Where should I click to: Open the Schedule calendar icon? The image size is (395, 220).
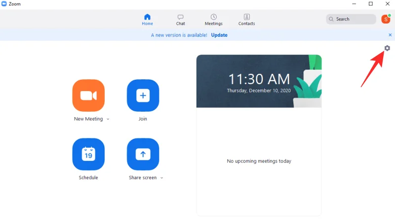pos(88,154)
